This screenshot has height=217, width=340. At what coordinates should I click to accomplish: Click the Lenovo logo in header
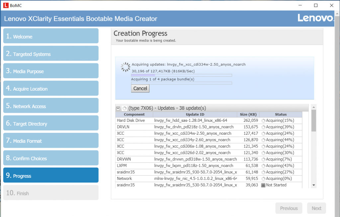tap(315, 18)
